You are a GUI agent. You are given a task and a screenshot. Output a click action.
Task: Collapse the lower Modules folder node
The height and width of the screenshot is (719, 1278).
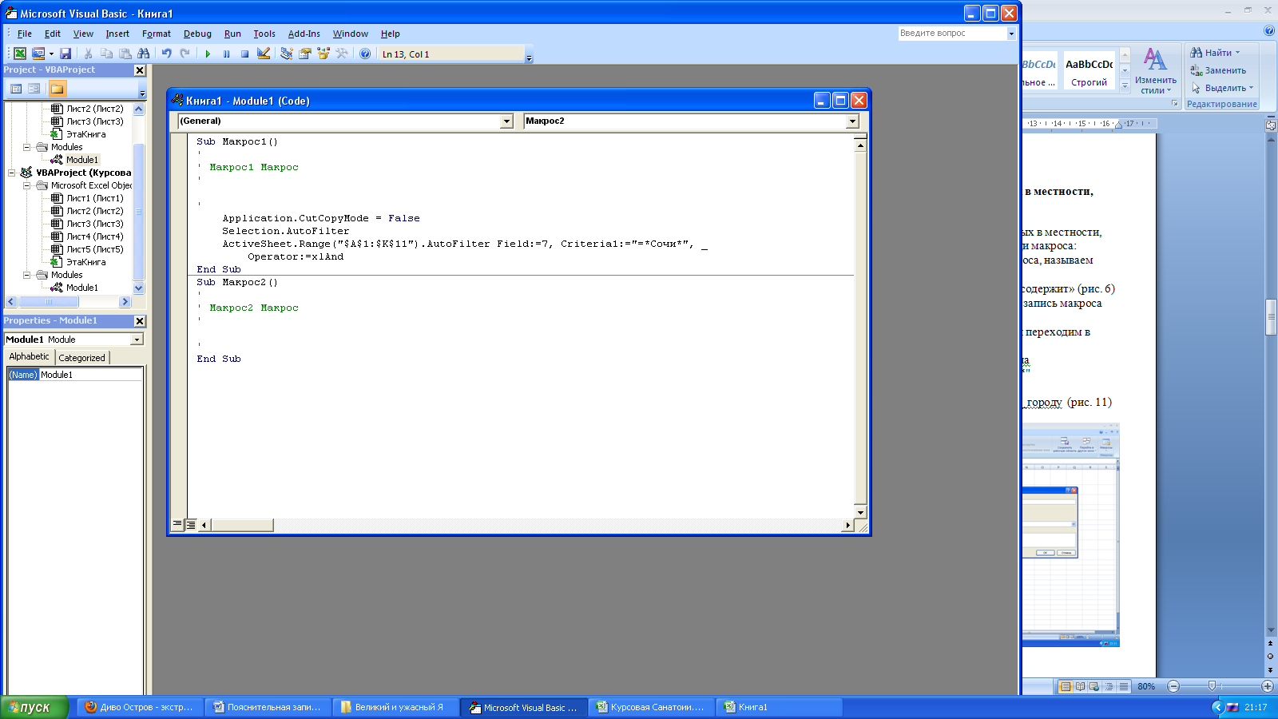(26, 275)
